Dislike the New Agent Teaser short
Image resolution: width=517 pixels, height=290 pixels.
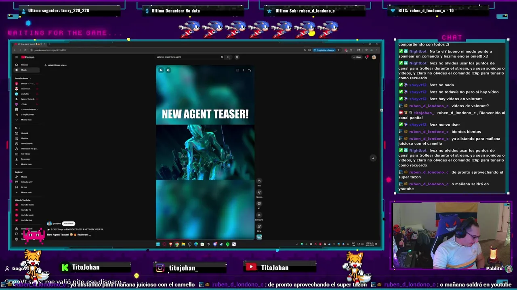click(x=259, y=192)
